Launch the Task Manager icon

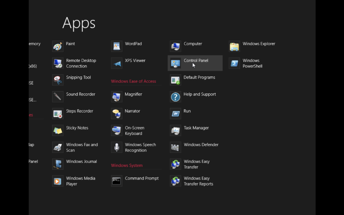point(175,130)
